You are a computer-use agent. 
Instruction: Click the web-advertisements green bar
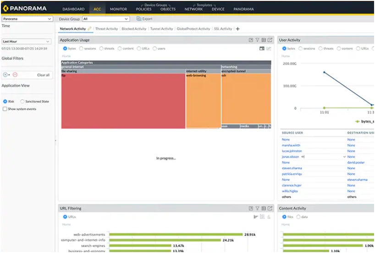click(x=176, y=234)
